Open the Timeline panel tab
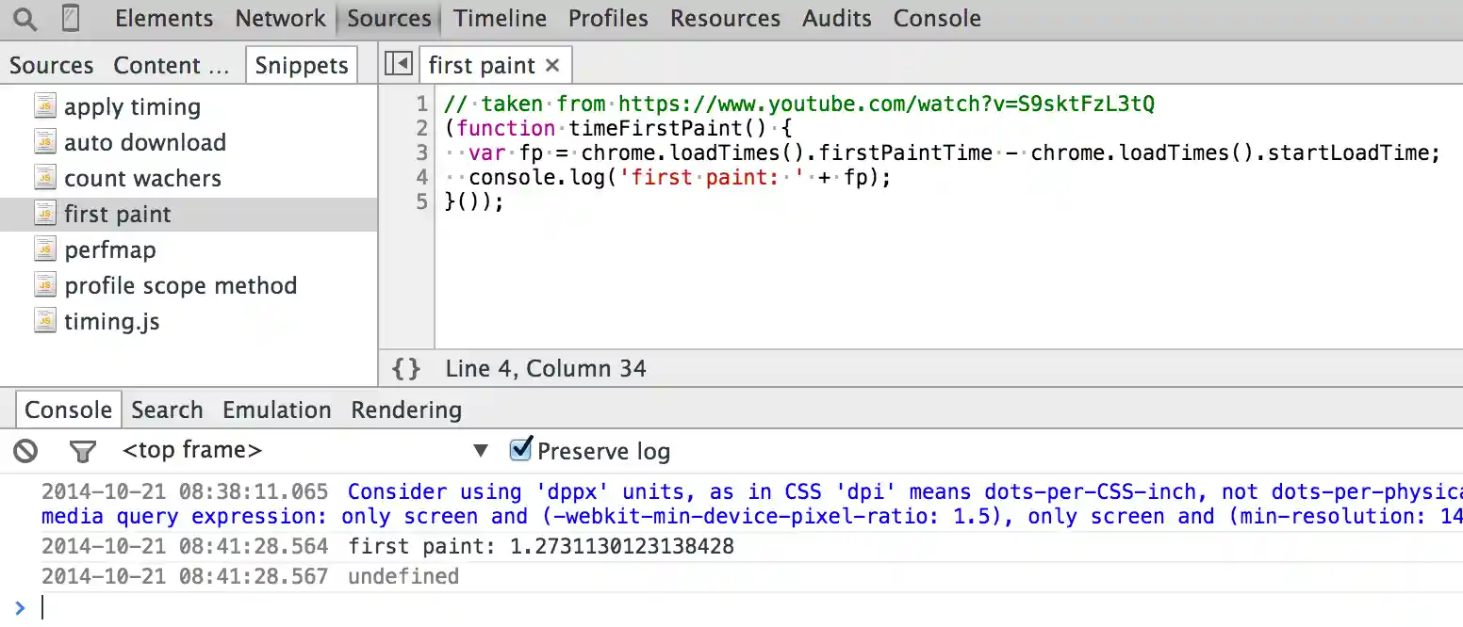Screen dimensions: 1463x627 click(x=500, y=19)
